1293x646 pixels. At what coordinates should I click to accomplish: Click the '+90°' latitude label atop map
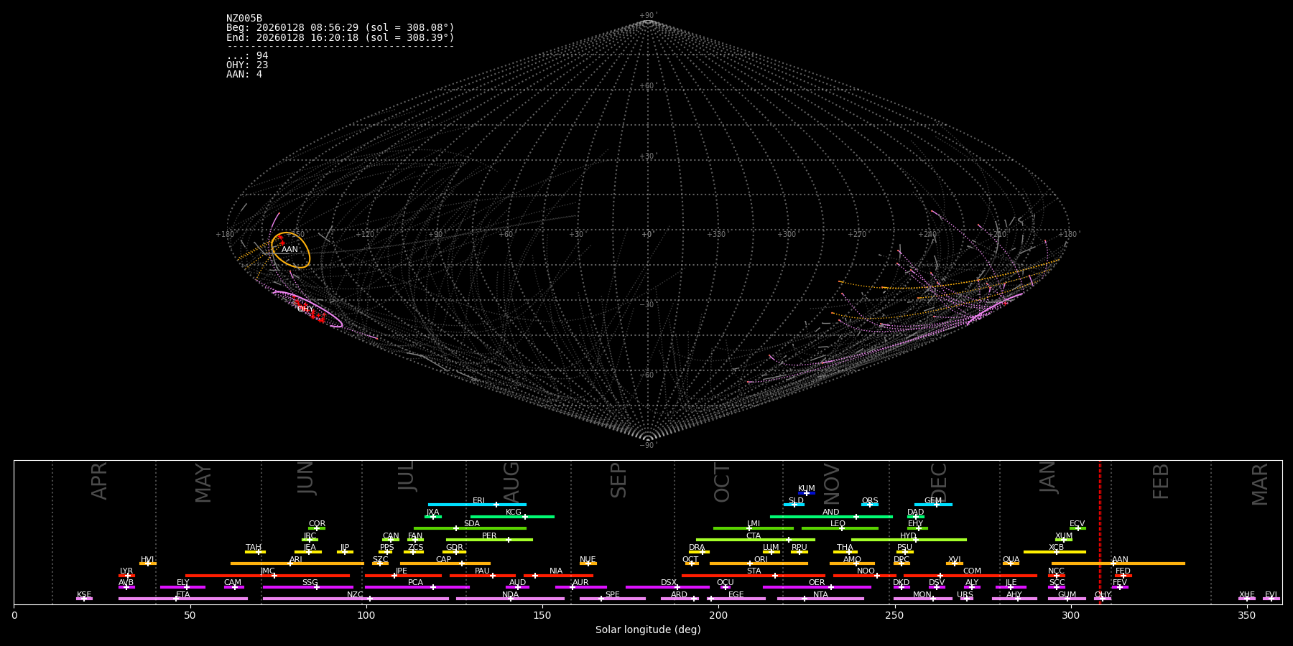[x=648, y=16]
